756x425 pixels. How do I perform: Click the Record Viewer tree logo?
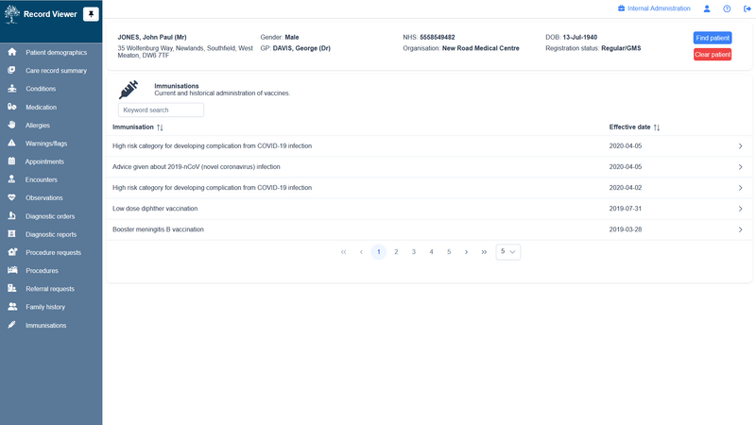(11, 14)
